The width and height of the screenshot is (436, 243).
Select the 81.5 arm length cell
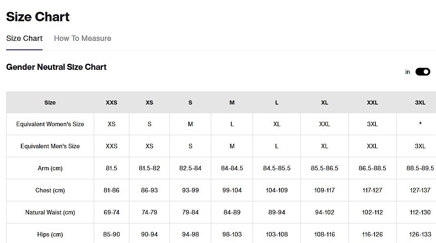111,168
